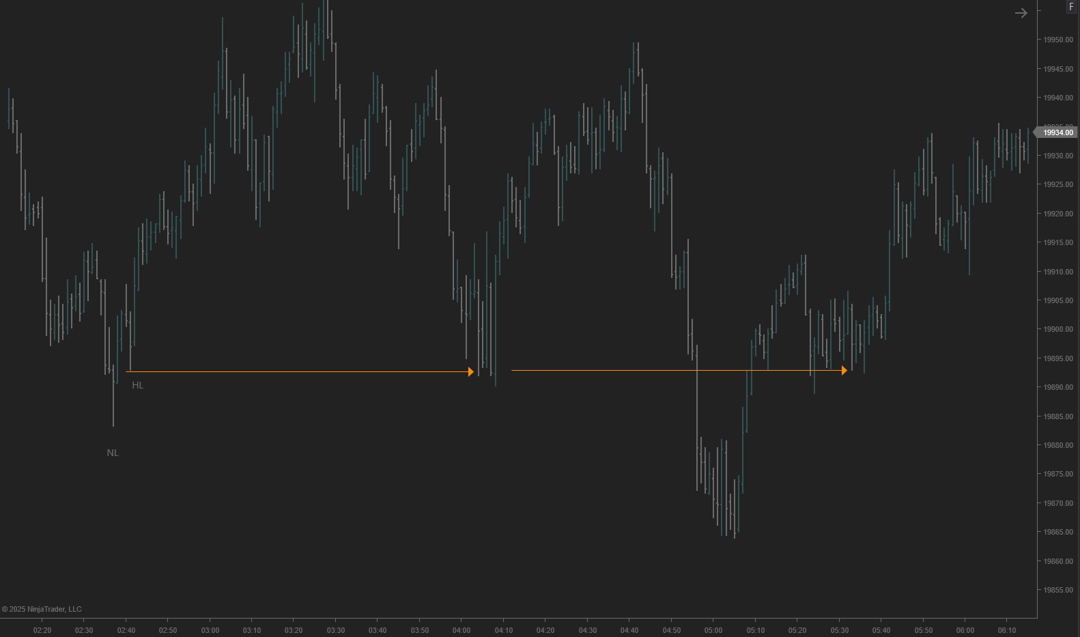1080x637 pixels.
Task: Click the 04:00 time axis label
Action: point(461,630)
